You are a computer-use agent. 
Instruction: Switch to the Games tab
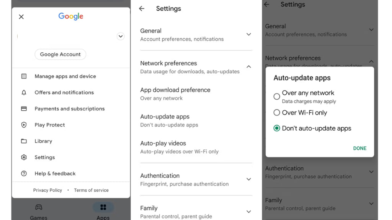39,211
